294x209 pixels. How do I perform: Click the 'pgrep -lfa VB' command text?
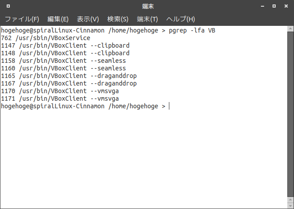coord(192,30)
